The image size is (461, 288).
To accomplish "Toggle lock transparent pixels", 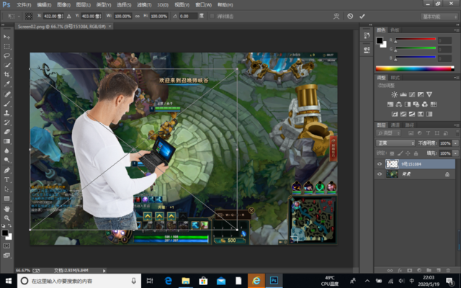I will (392, 153).
